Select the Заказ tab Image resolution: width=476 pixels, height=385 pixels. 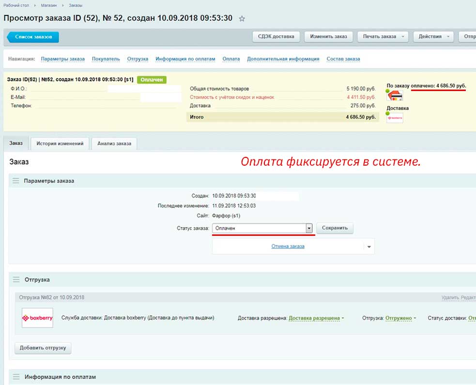click(16, 143)
